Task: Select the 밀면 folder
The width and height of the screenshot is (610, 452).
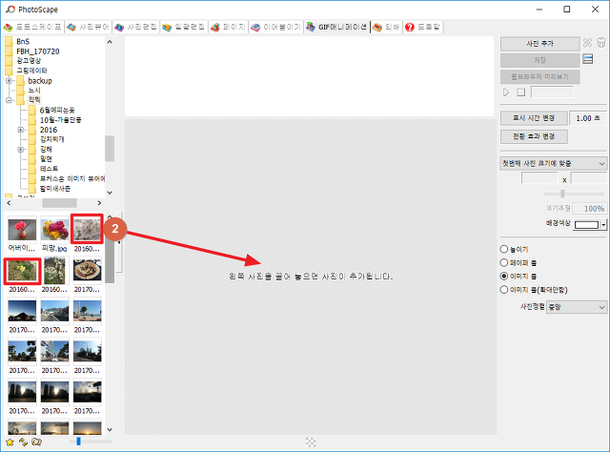Action: click(46, 159)
